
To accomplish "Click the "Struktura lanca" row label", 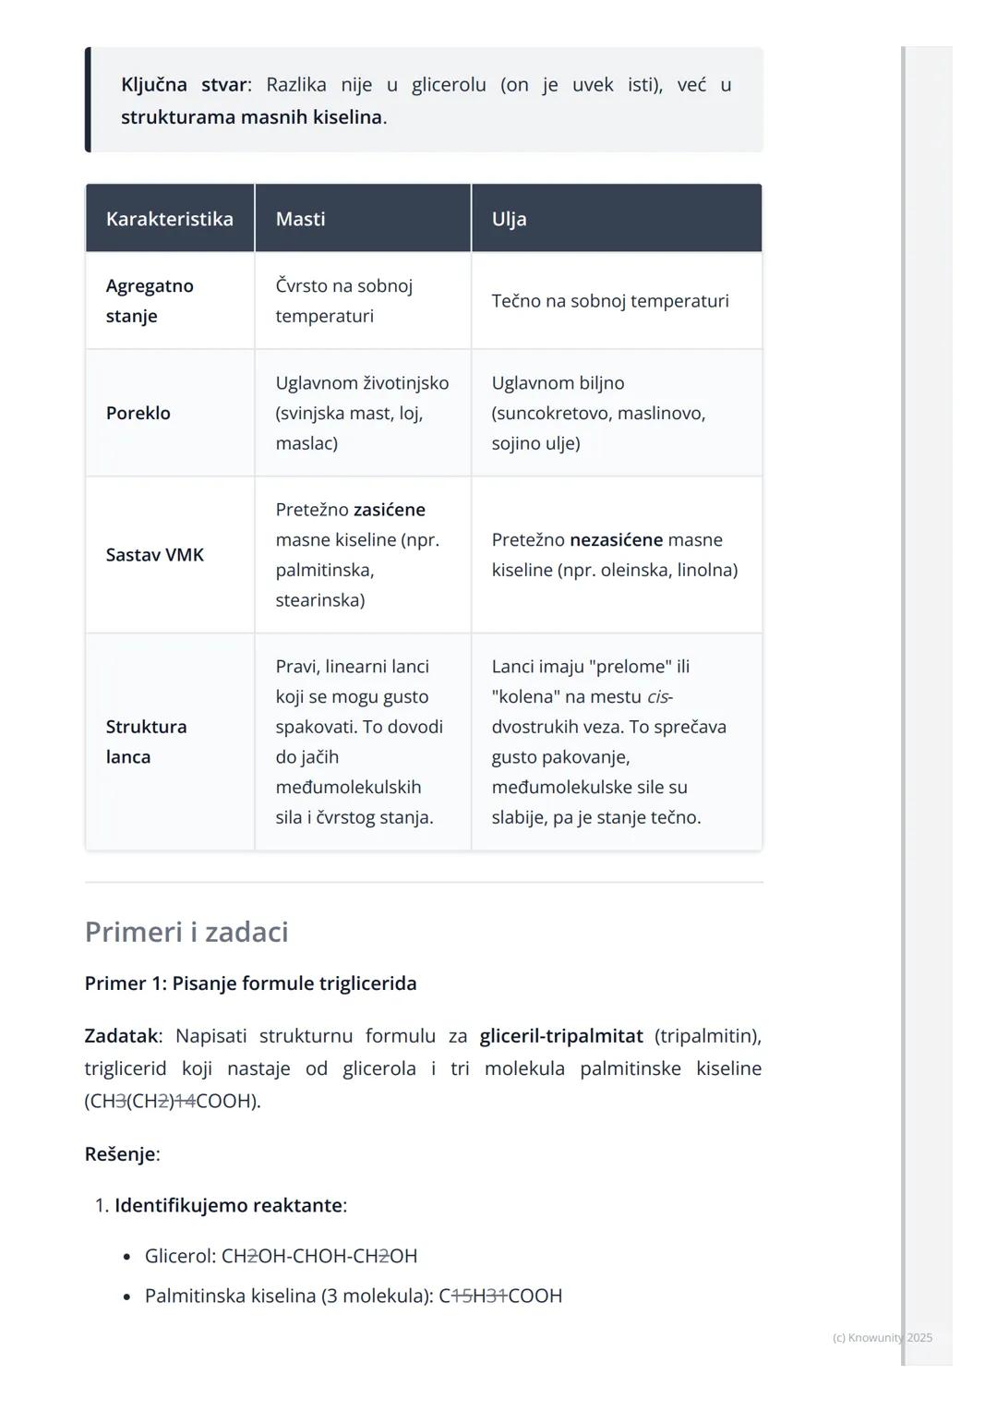I will click(x=146, y=742).
